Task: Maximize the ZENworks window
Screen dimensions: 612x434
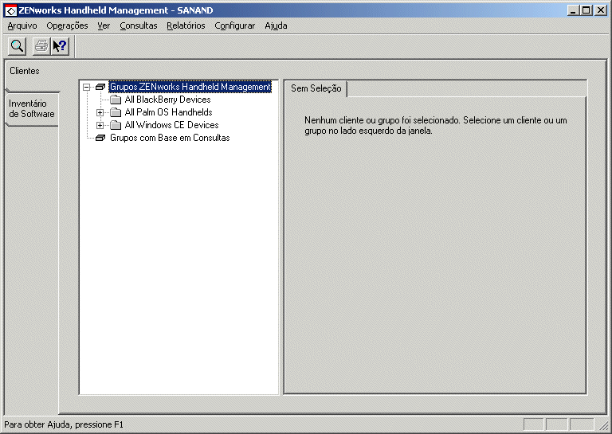Action: (586, 10)
